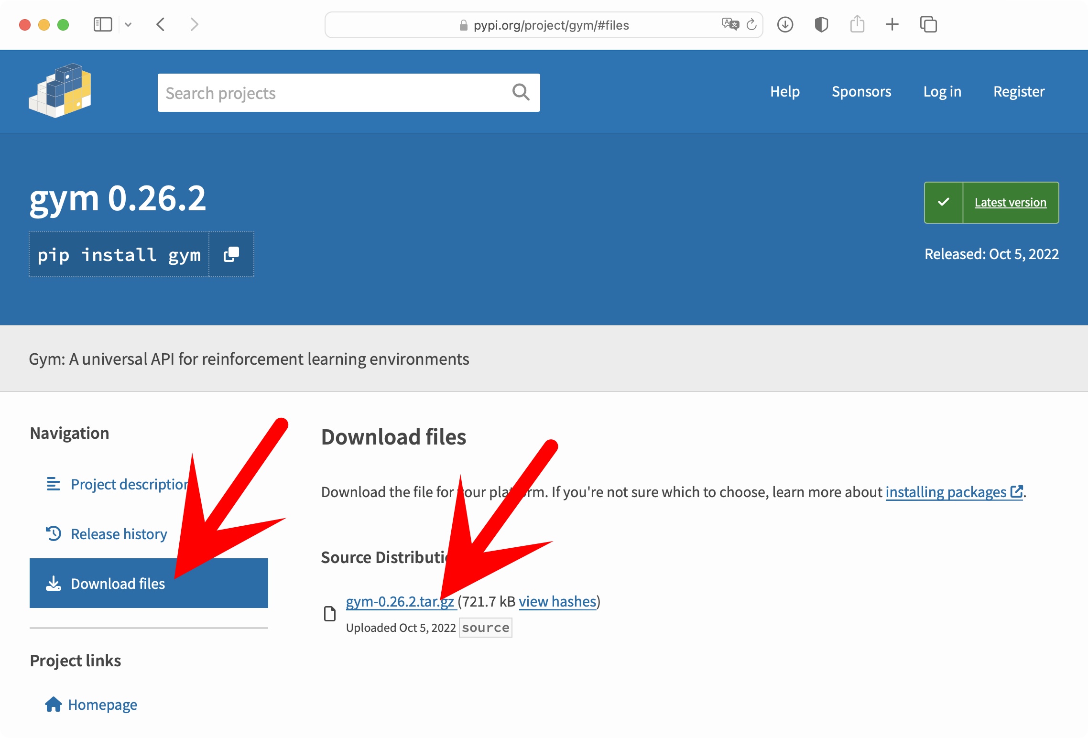The width and height of the screenshot is (1088, 738).
Task: Copy pip install command to clipboard
Action: (231, 254)
